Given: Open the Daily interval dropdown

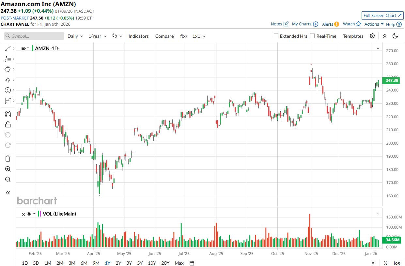Looking at the screenshot, I should click(75, 36).
